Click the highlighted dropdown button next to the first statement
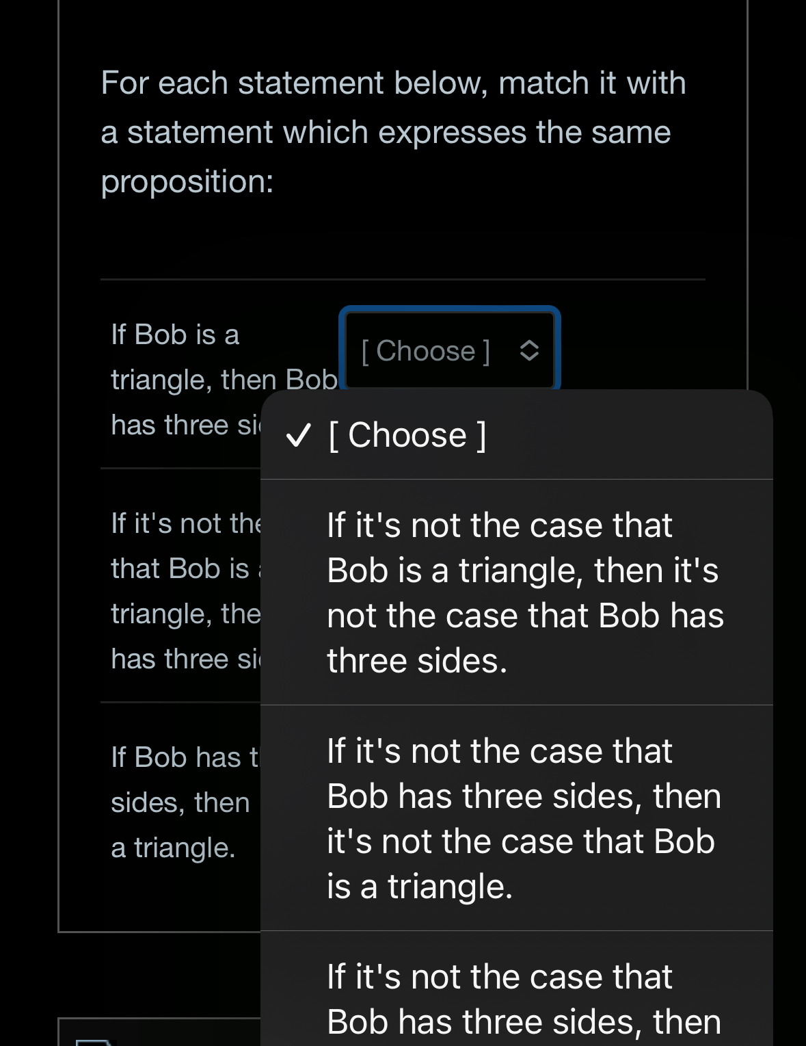This screenshot has width=806, height=1046. [x=449, y=350]
